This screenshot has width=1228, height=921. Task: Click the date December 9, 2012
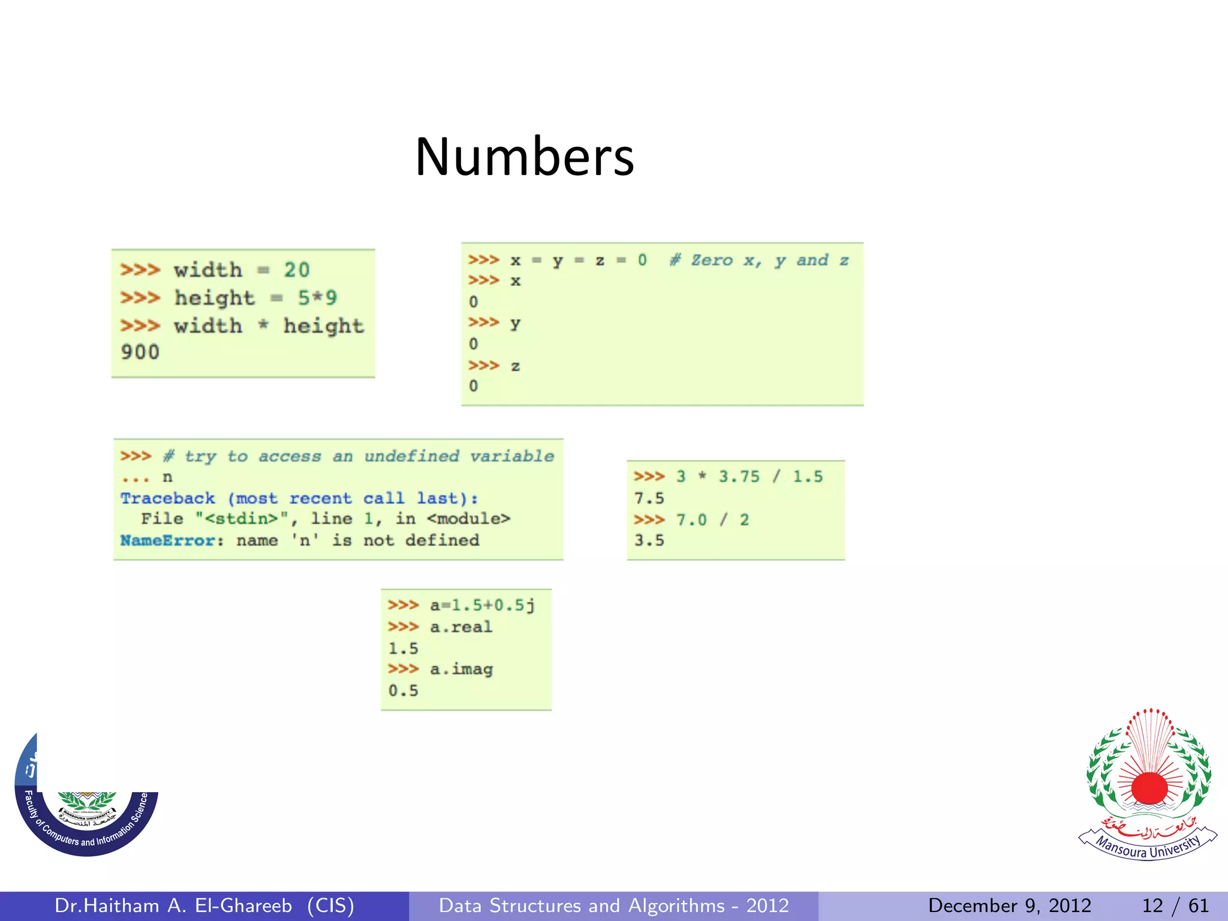[x=1010, y=905]
